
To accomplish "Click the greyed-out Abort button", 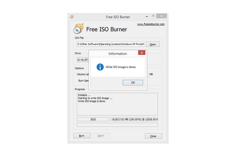I will pyautogui.click(x=101, y=136).
